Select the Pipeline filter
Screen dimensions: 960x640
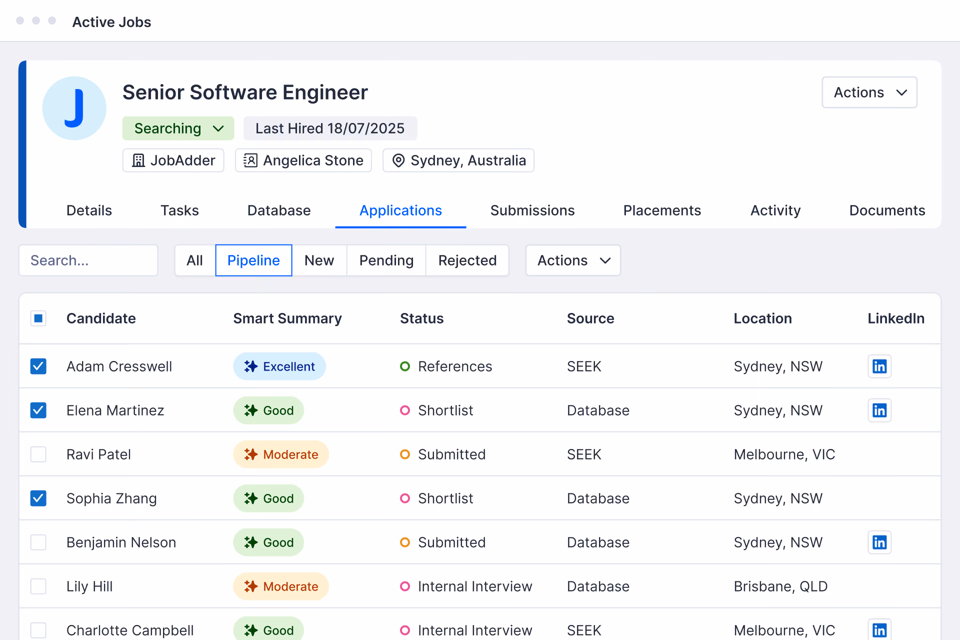[253, 260]
